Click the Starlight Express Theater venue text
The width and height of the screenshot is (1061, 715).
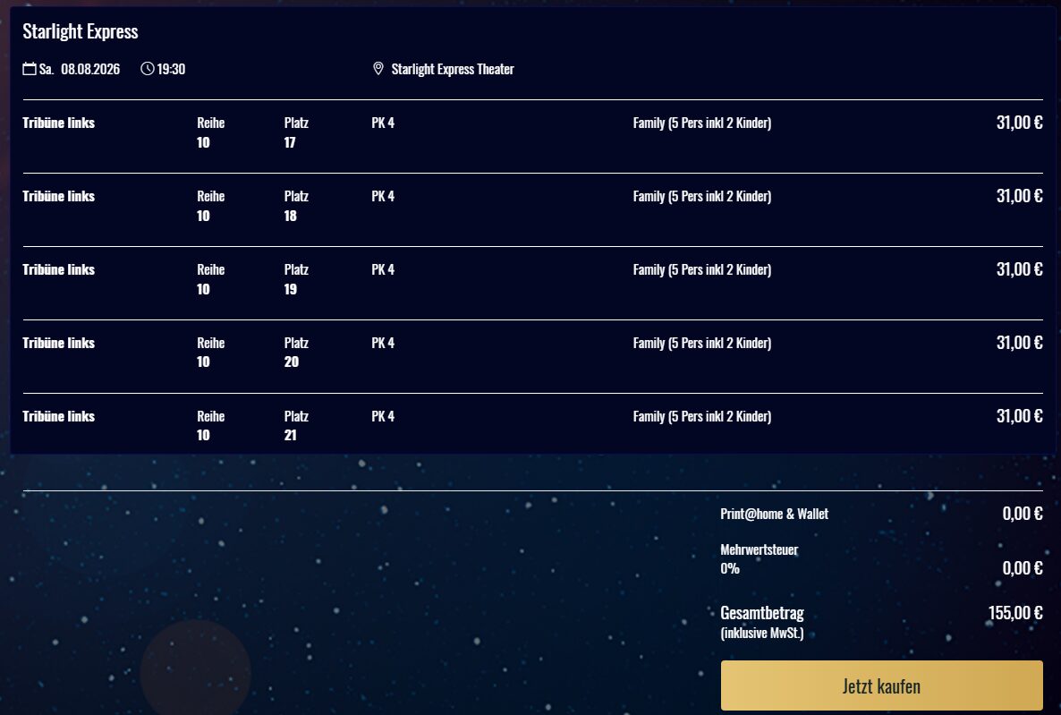click(453, 69)
